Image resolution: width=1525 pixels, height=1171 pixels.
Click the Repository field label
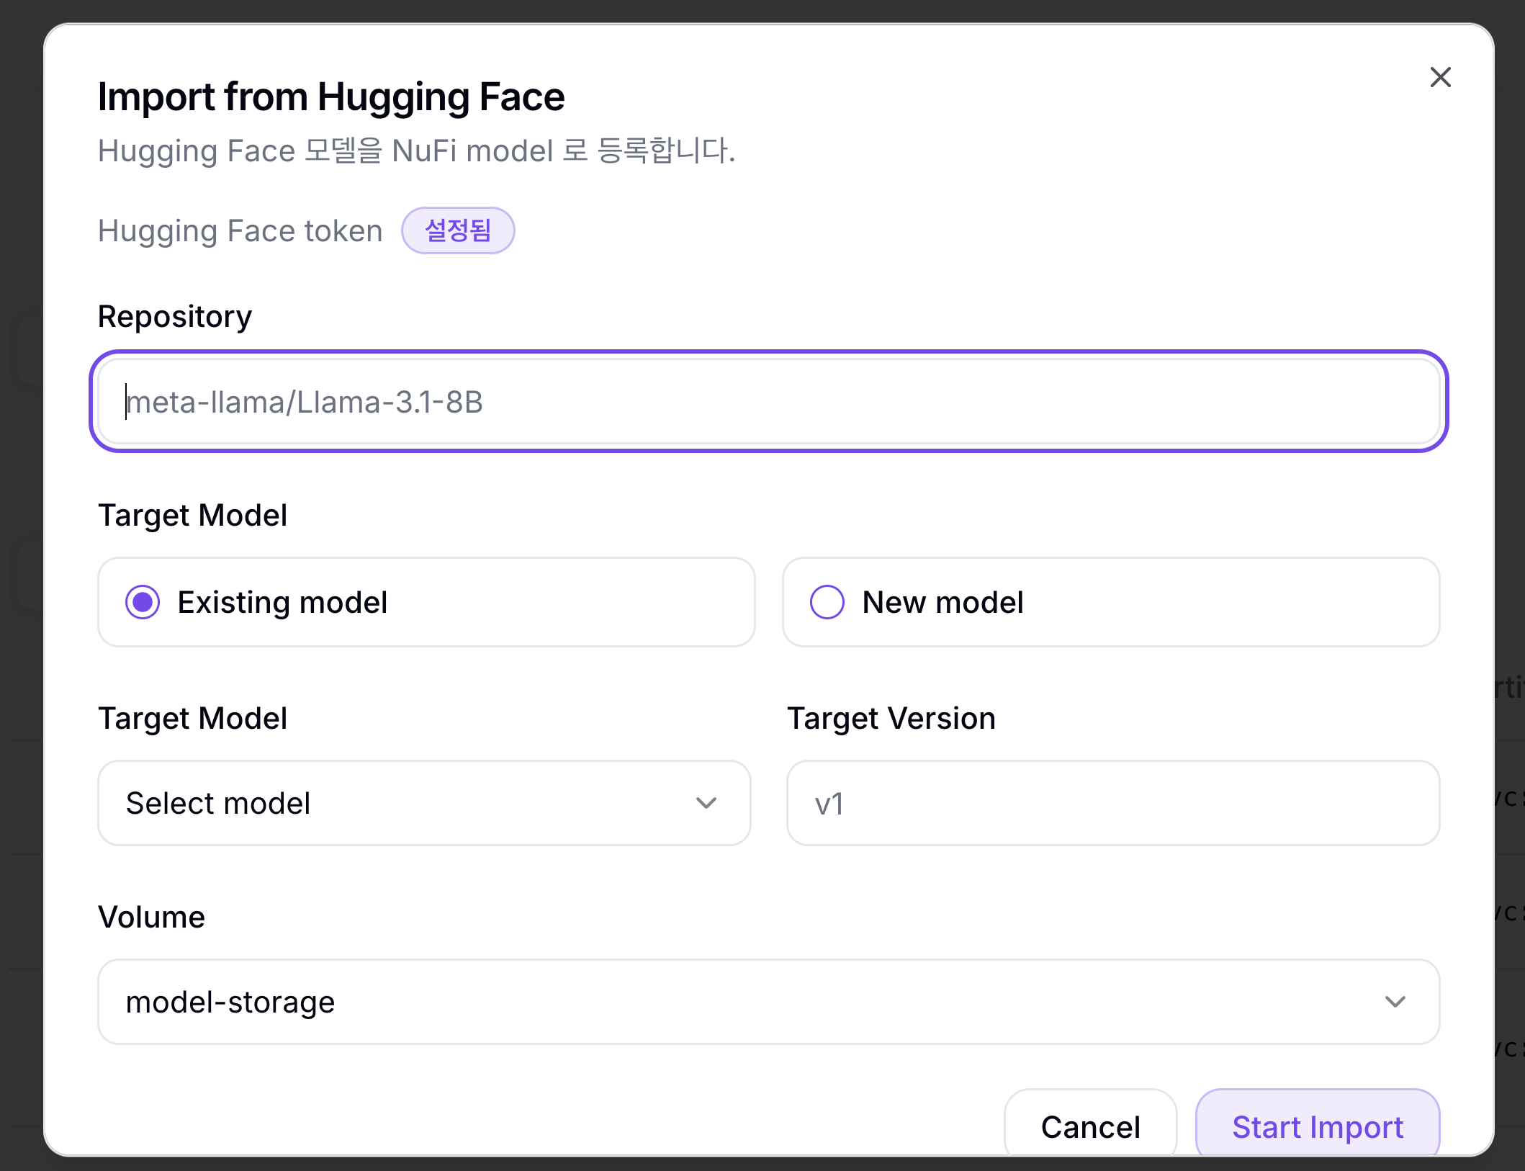(175, 317)
